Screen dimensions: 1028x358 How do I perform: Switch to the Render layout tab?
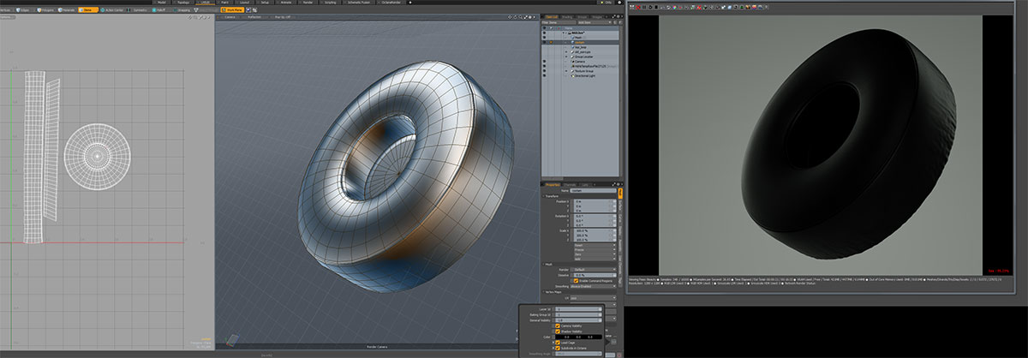(308, 3)
